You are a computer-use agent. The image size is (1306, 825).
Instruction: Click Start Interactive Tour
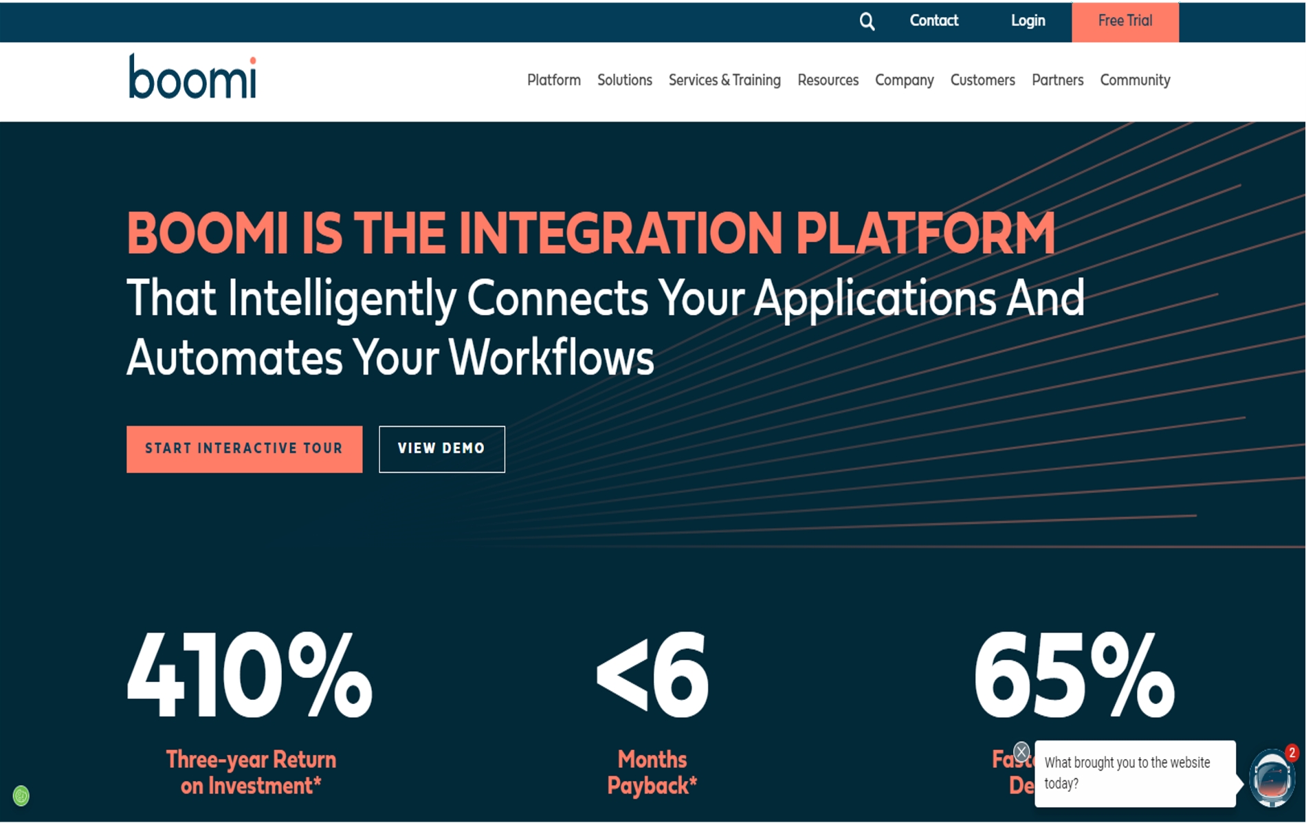[x=244, y=449]
